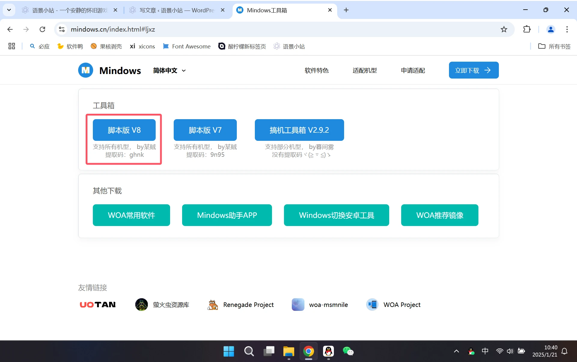The image size is (577, 362).
Task: Click the xicons bookmark
Action: [x=142, y=46]
